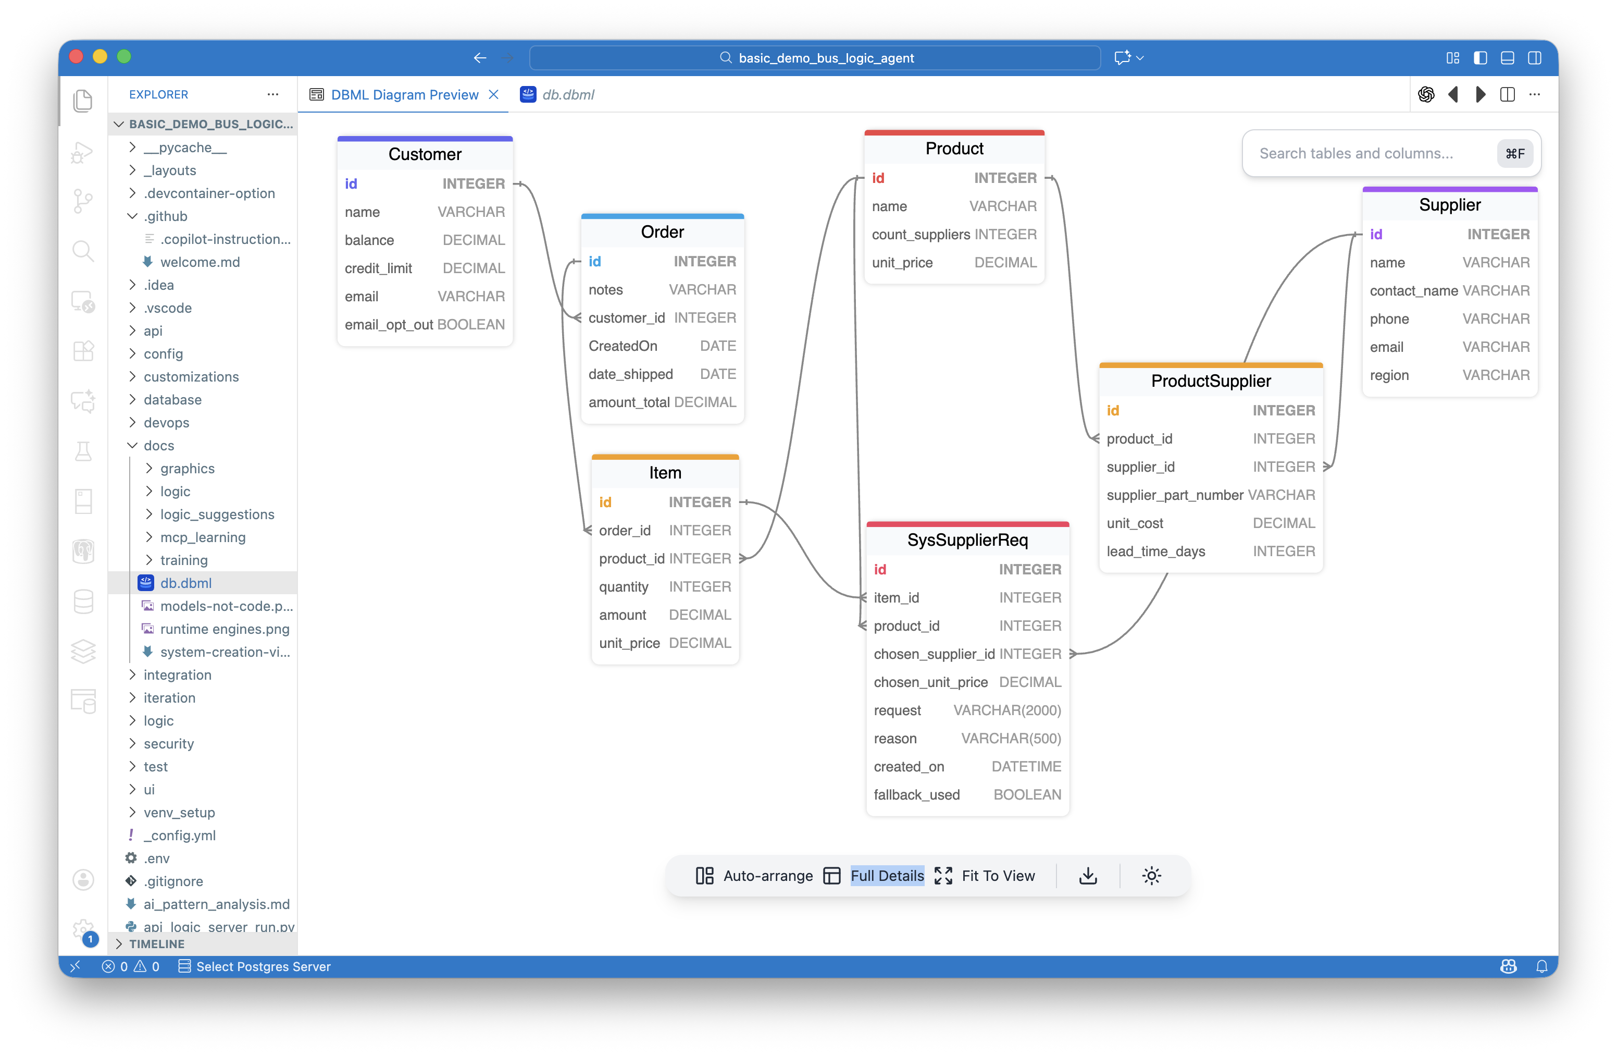The height and width of the screenshot is (1055, 1617).
Task: Open the Search view in sidebar
Action: coord(83,251)
